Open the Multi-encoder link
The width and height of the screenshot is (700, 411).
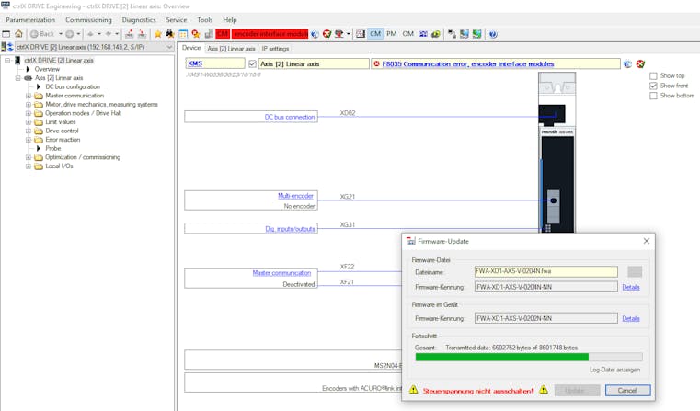[x=295, y=196]
